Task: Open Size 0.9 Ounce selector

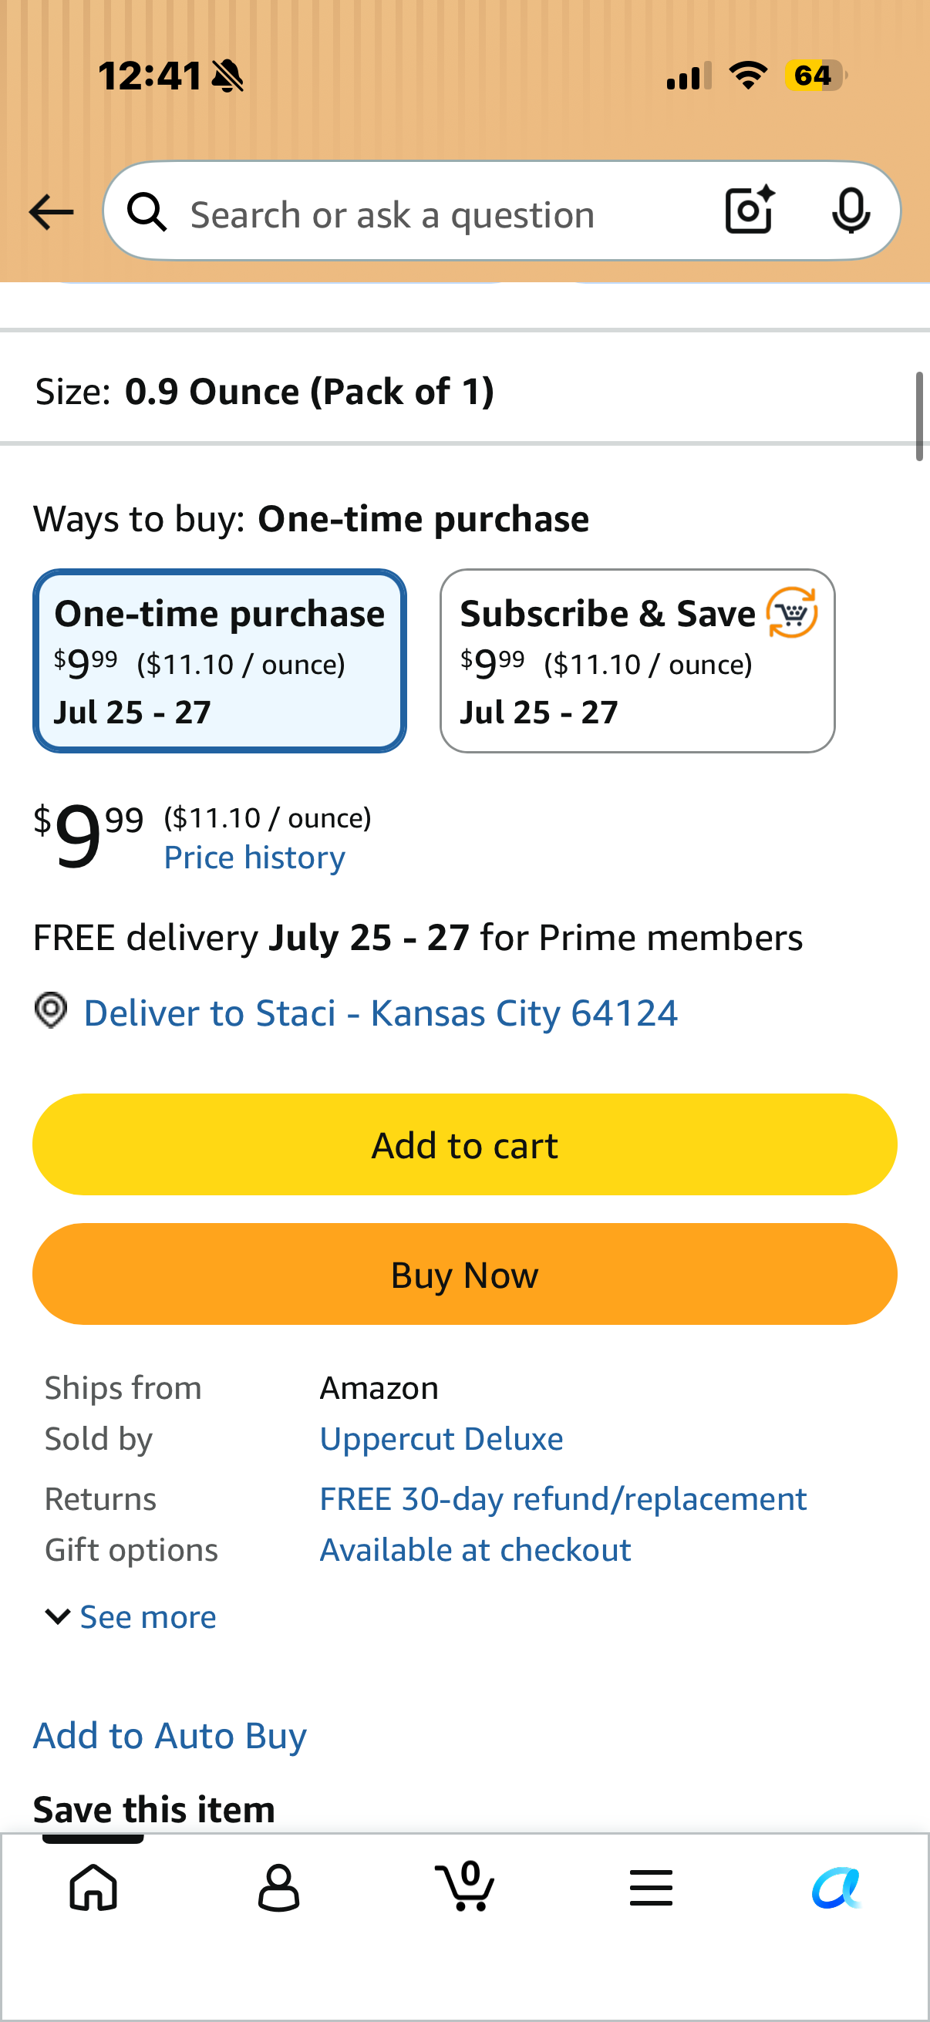Action: (x=464, y=391)
